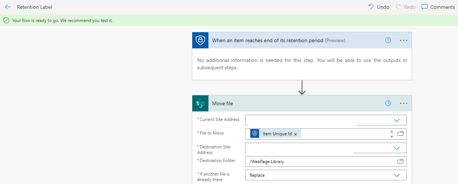Click the Redo button

406,7
